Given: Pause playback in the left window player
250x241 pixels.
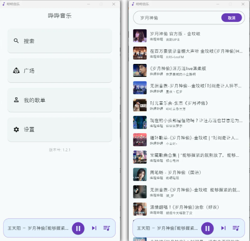Looking at the screenshot, I should [78, 228].
